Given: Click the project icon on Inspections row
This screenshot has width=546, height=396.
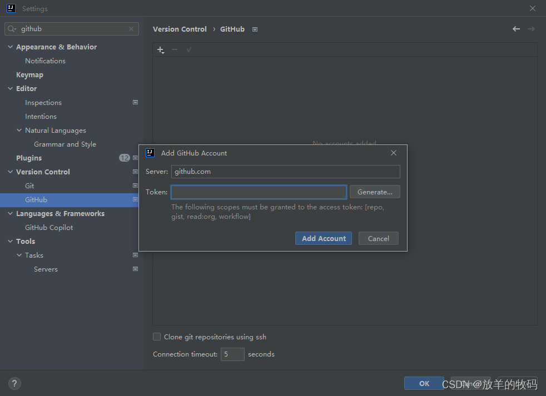Looking at the screenshot, I should 136,102.
